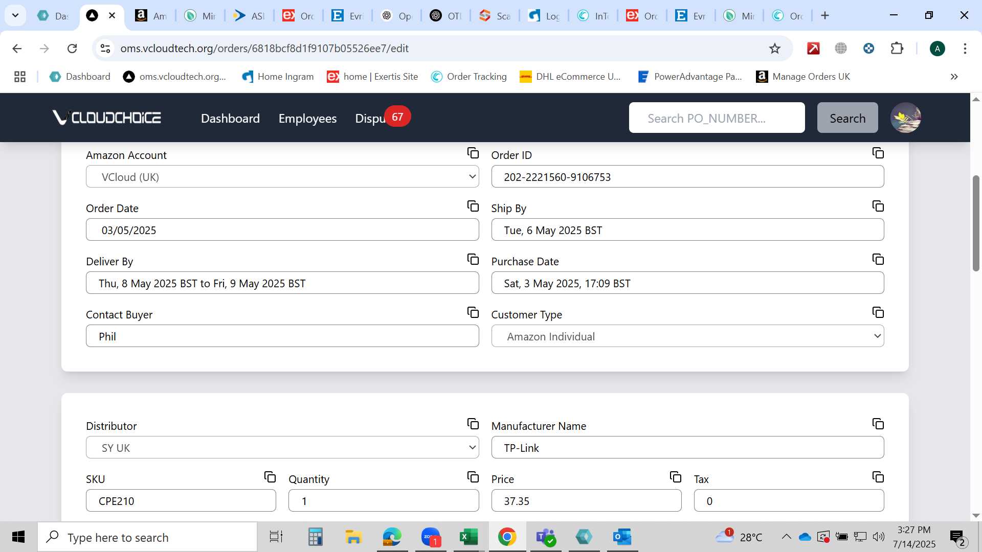982x552 pixels.
Task: Open the Order Tracking bookmark
Action: 469,77
